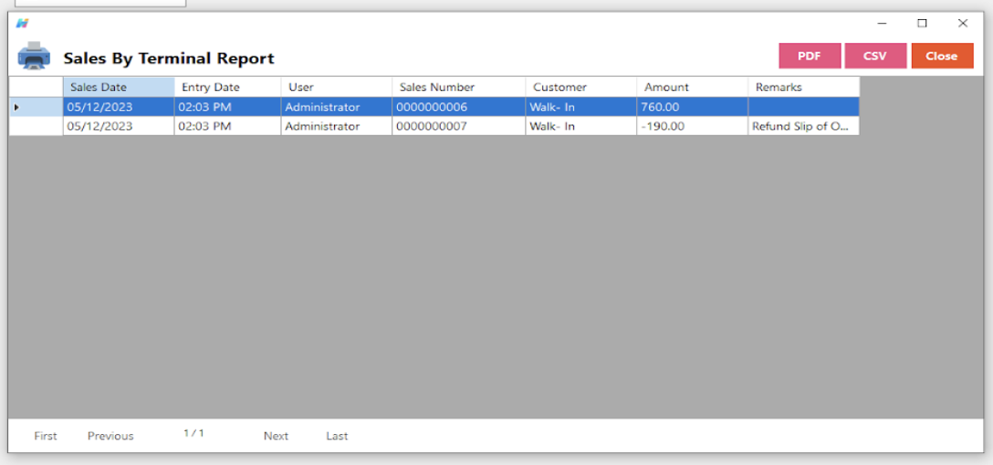The width and height of the screenshot is (993, 465).
Task: Click the printer icon beside the report title
Action: (34, 56)
